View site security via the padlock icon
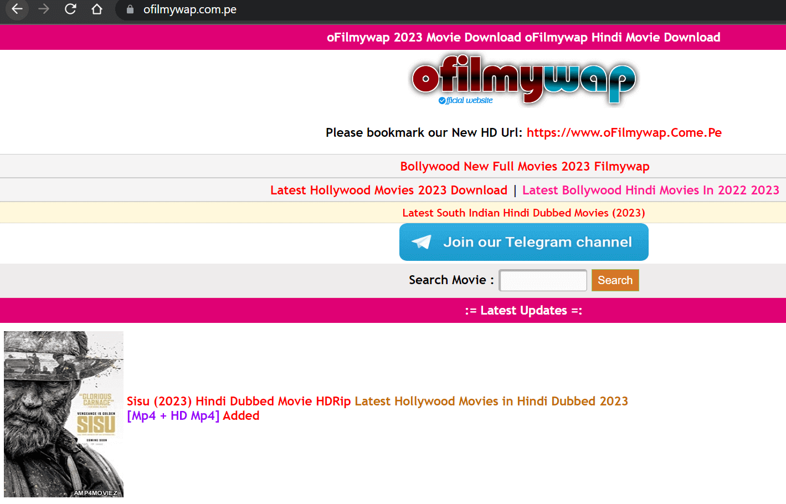Screen dimensions: 786x504 coord(130,9)
